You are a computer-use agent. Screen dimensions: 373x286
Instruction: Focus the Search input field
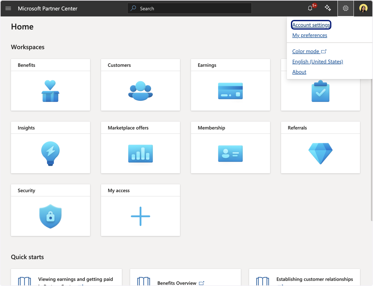[x=190, y=8]
